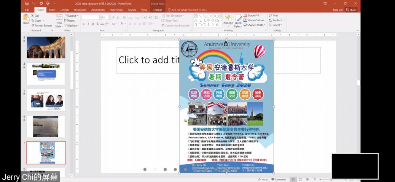Switch to the Insert ribbon tab
This screenshot has height=182, width=395.
(52, 10)
